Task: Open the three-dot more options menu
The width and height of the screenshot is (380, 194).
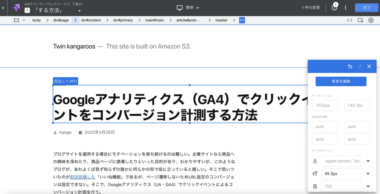Action: 345,8
